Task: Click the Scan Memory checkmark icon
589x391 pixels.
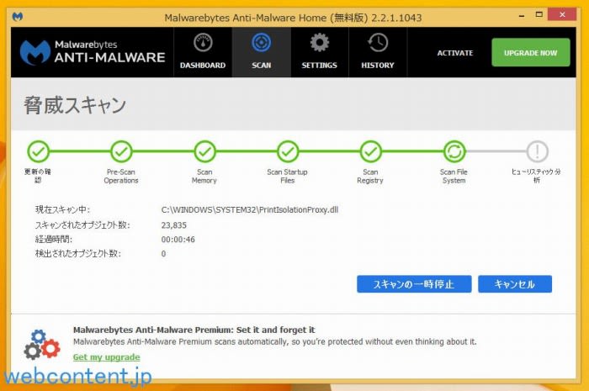Action: (x=204, y=151)
